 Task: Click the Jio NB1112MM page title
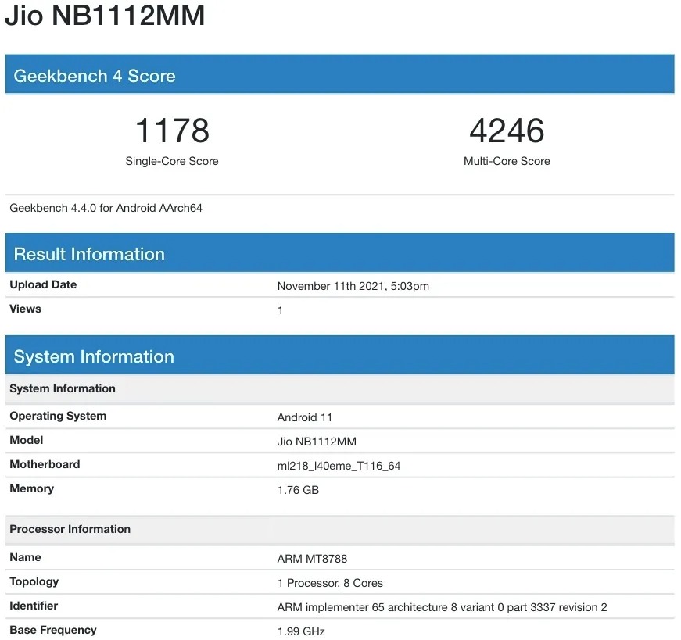[x=106, y=16]
